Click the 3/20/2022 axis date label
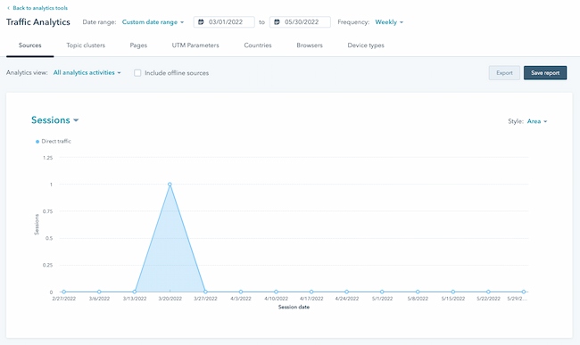The height and width of the screenshot is (345, 580). 170,299
